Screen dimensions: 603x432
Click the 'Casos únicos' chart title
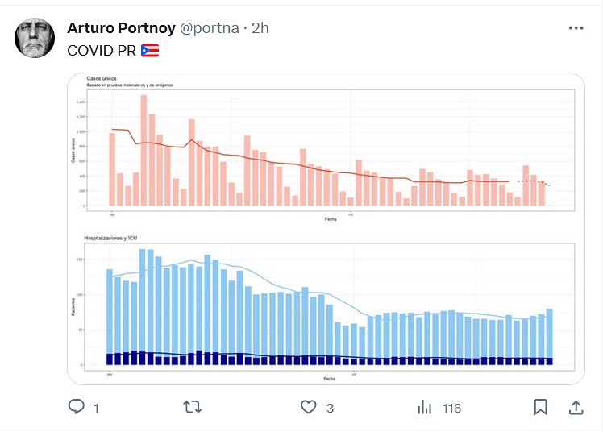[101, 78]
